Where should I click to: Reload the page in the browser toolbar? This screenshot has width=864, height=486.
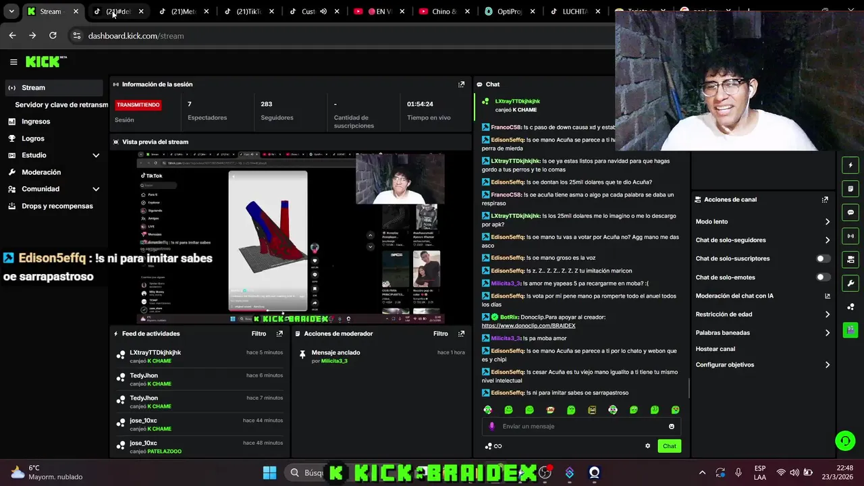coord(53,36)
